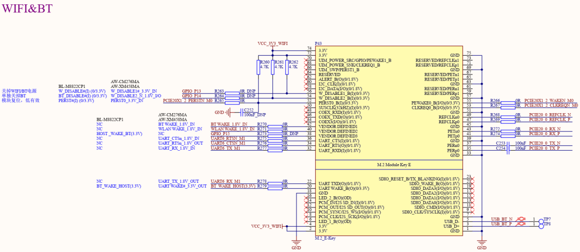Select resistor R266 on WAKEN net

[508, 103]
